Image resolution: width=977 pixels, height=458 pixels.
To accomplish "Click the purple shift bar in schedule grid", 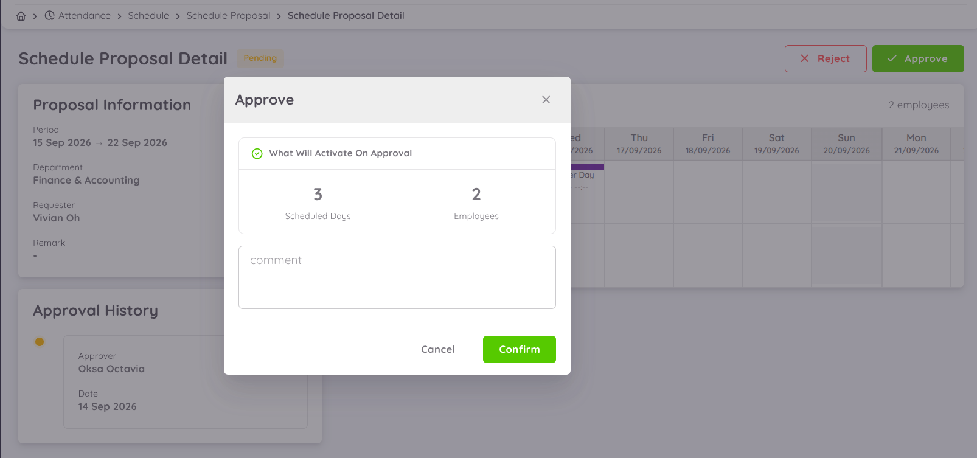I will point(587,167).
